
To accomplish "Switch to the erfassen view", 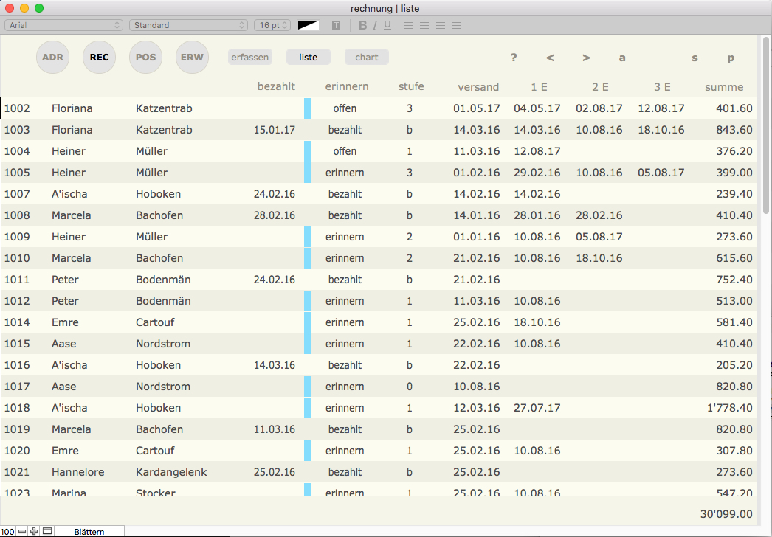I will coord(249,57).
